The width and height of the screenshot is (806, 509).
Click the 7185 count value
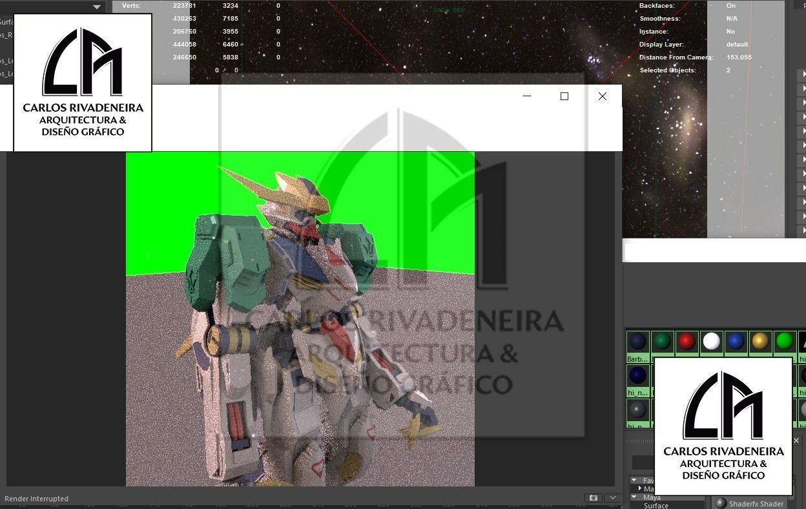pyautogui.click(x=231, y=19)
